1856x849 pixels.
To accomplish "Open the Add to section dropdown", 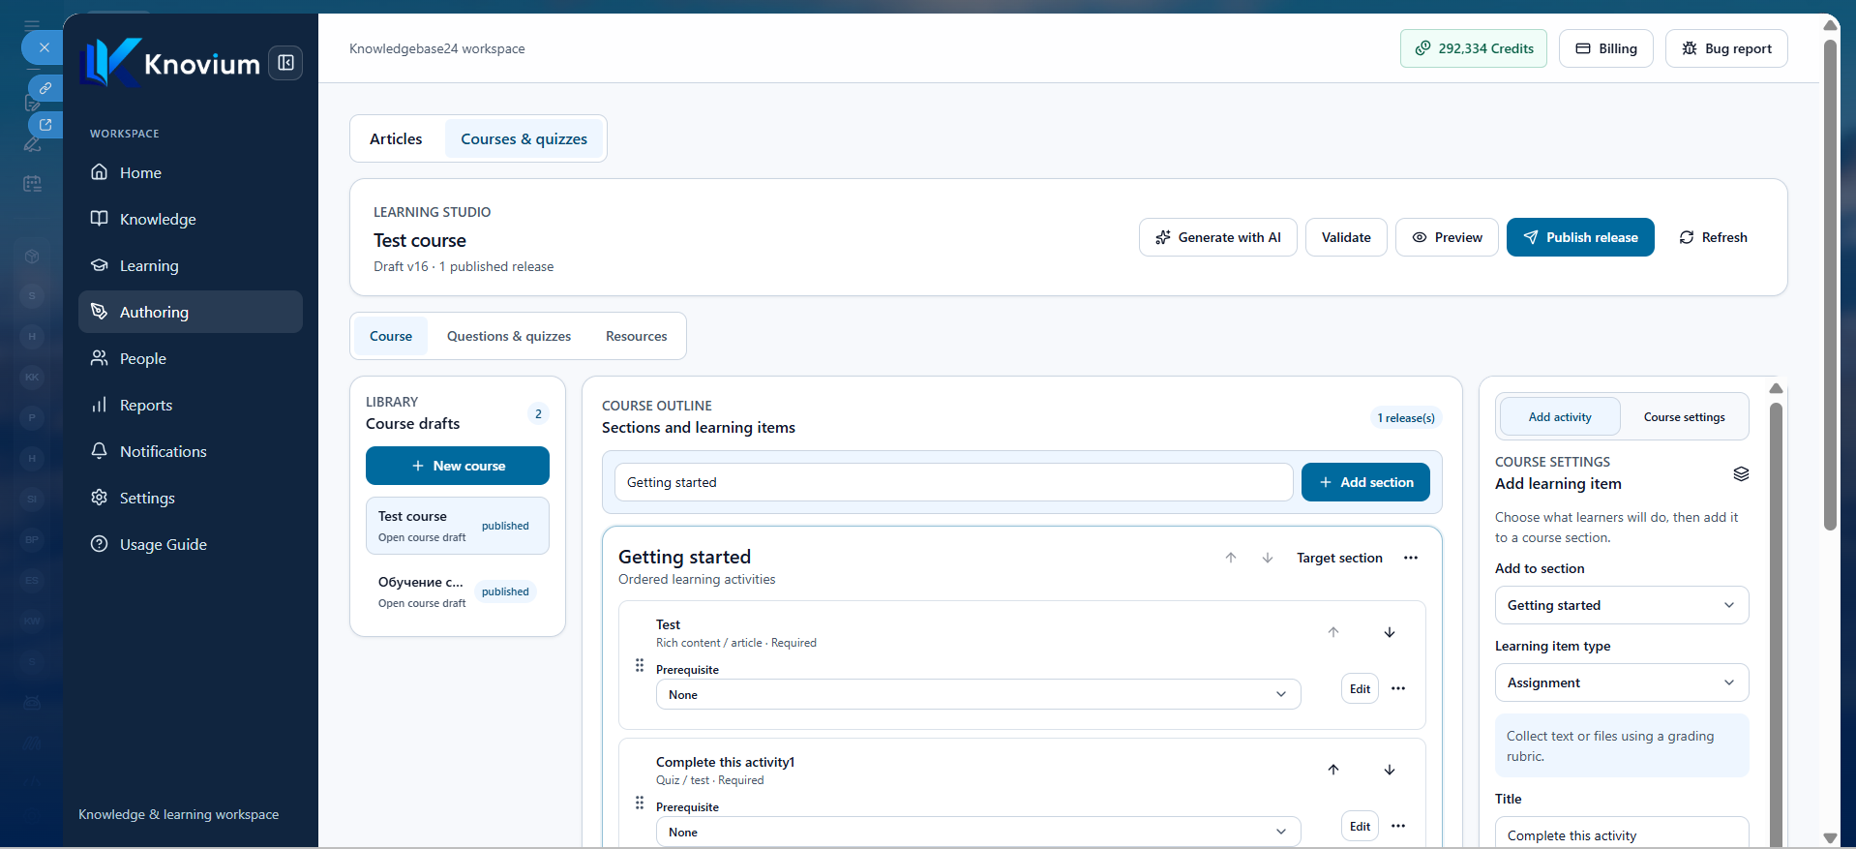I will (x=1622, y=605).
